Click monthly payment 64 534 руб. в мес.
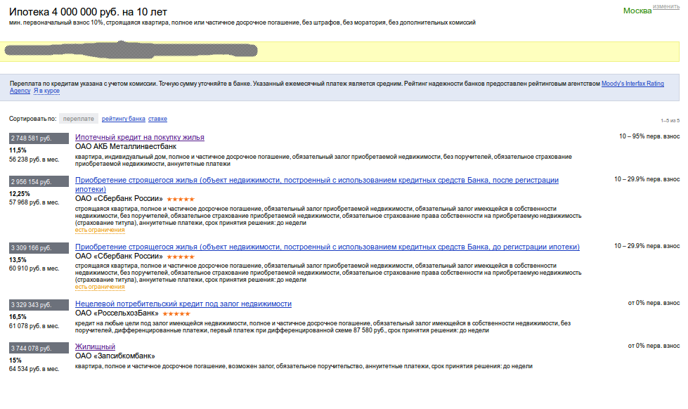Image resolution: width=688 pixels, height=409 pixels. point(34,369)
